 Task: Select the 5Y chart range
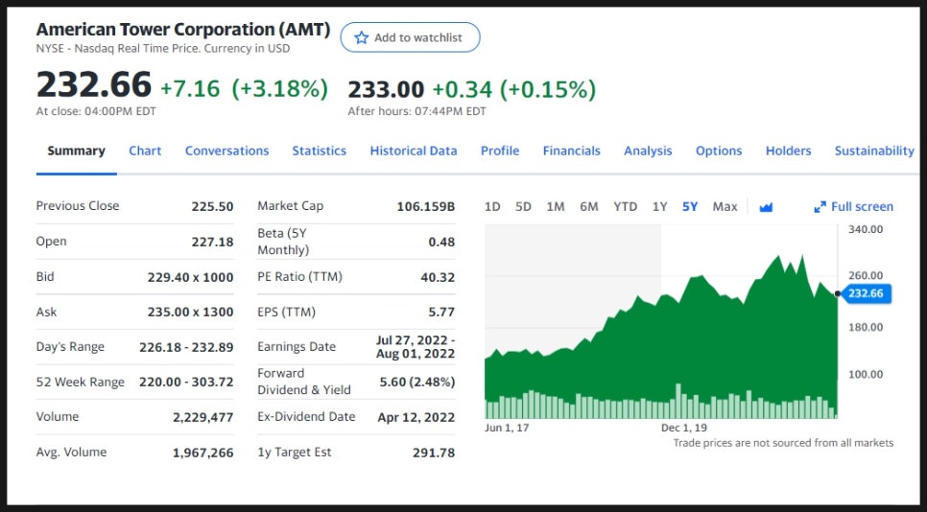pos(690,207)
